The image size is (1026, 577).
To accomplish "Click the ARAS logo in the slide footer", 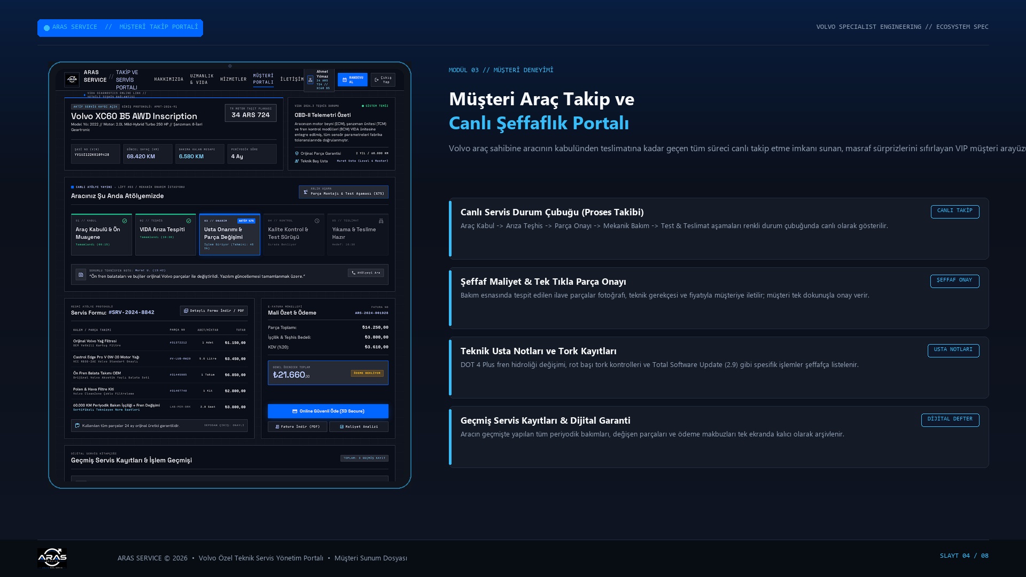I will click(52, 558).
